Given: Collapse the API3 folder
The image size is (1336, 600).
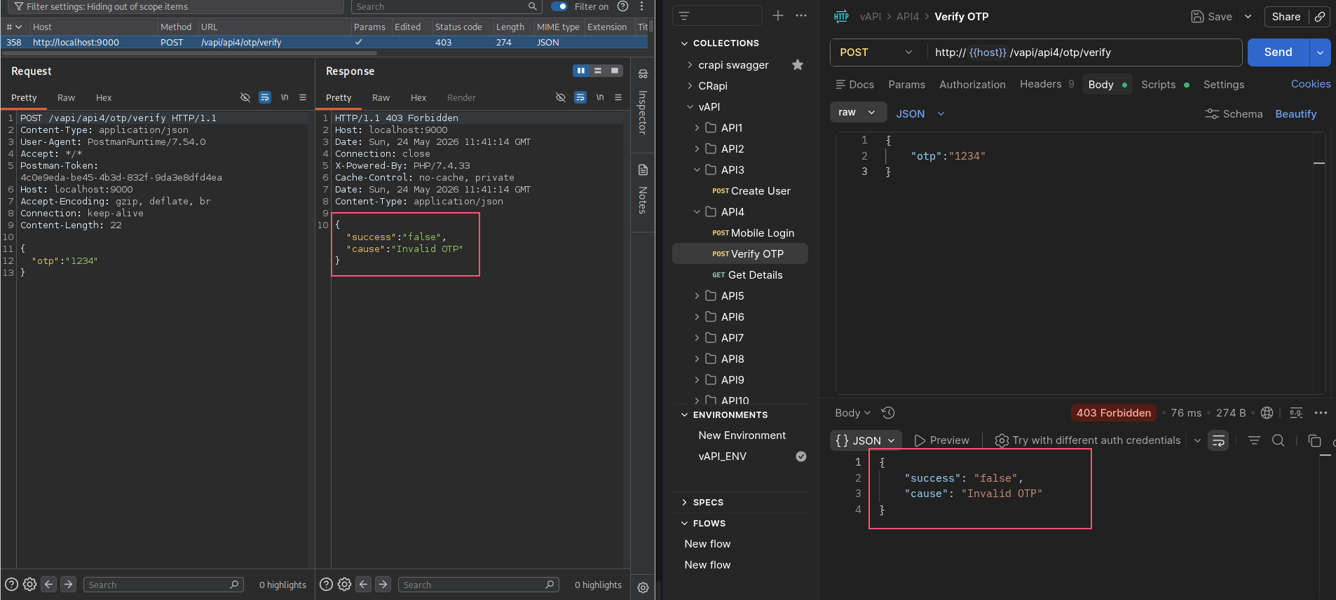Looking at the screenshot, I should [697, 170].
